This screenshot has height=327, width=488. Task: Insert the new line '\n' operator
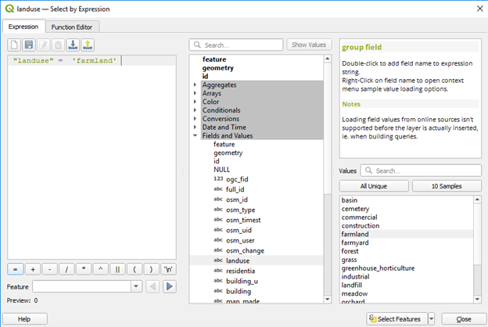coord(168,268)
